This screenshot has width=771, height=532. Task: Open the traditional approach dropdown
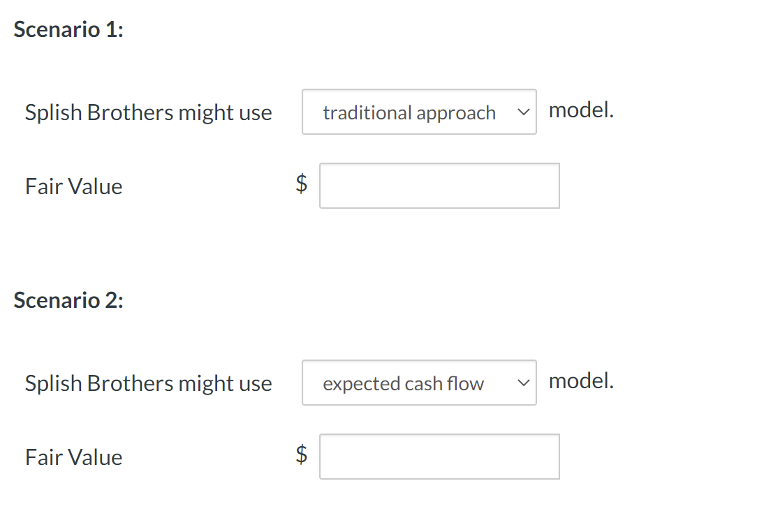(x=418, y=112)
